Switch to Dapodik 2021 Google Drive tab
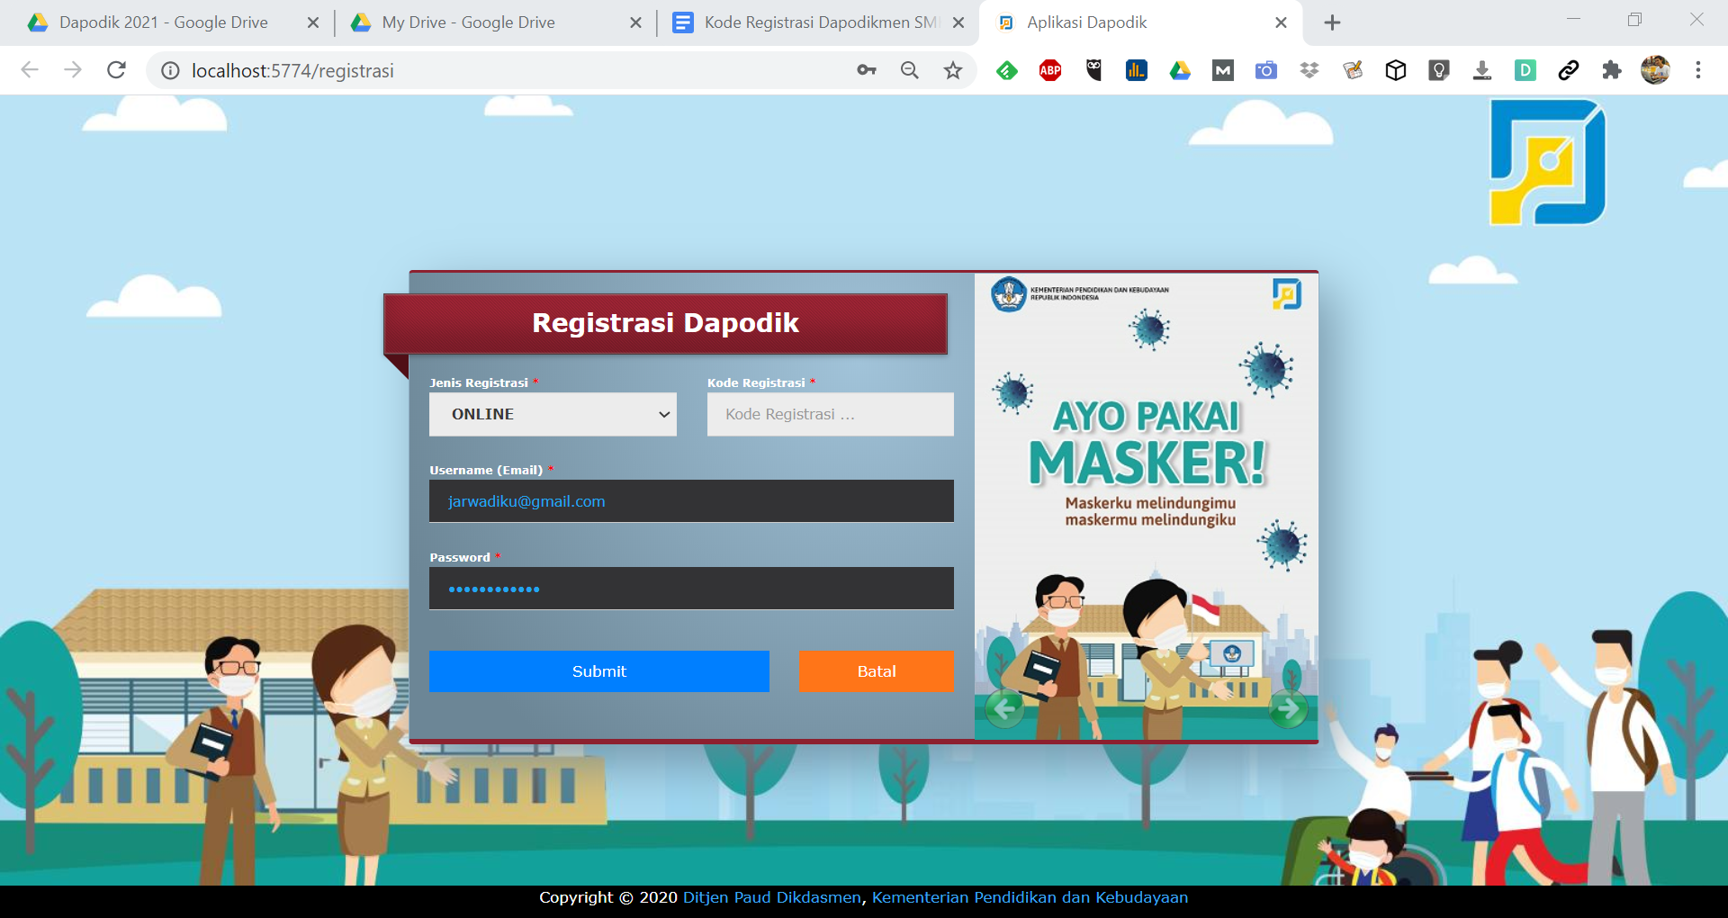This screenshot has height=918, width=1728. 164,22
